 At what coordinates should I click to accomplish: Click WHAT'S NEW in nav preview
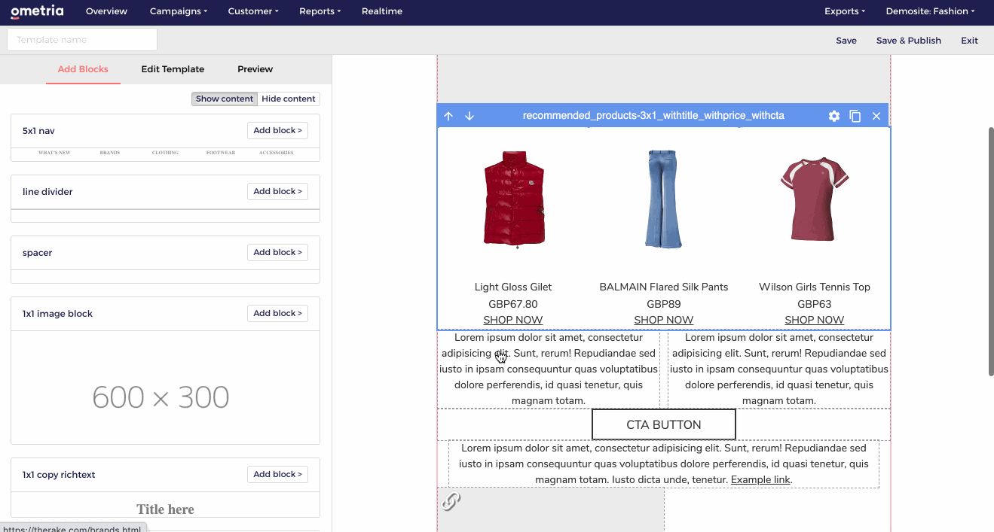point(54,153)
